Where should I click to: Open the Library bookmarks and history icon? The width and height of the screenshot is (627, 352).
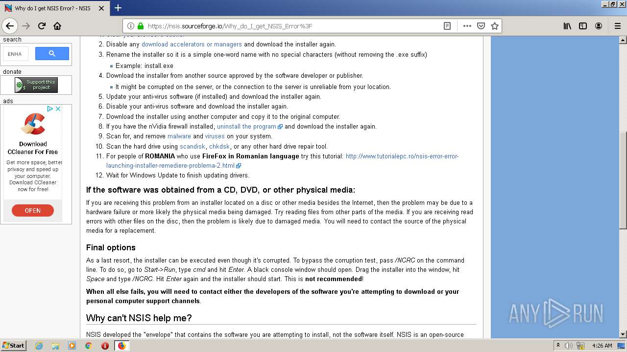pyautogui.click(x=567, y=26)
